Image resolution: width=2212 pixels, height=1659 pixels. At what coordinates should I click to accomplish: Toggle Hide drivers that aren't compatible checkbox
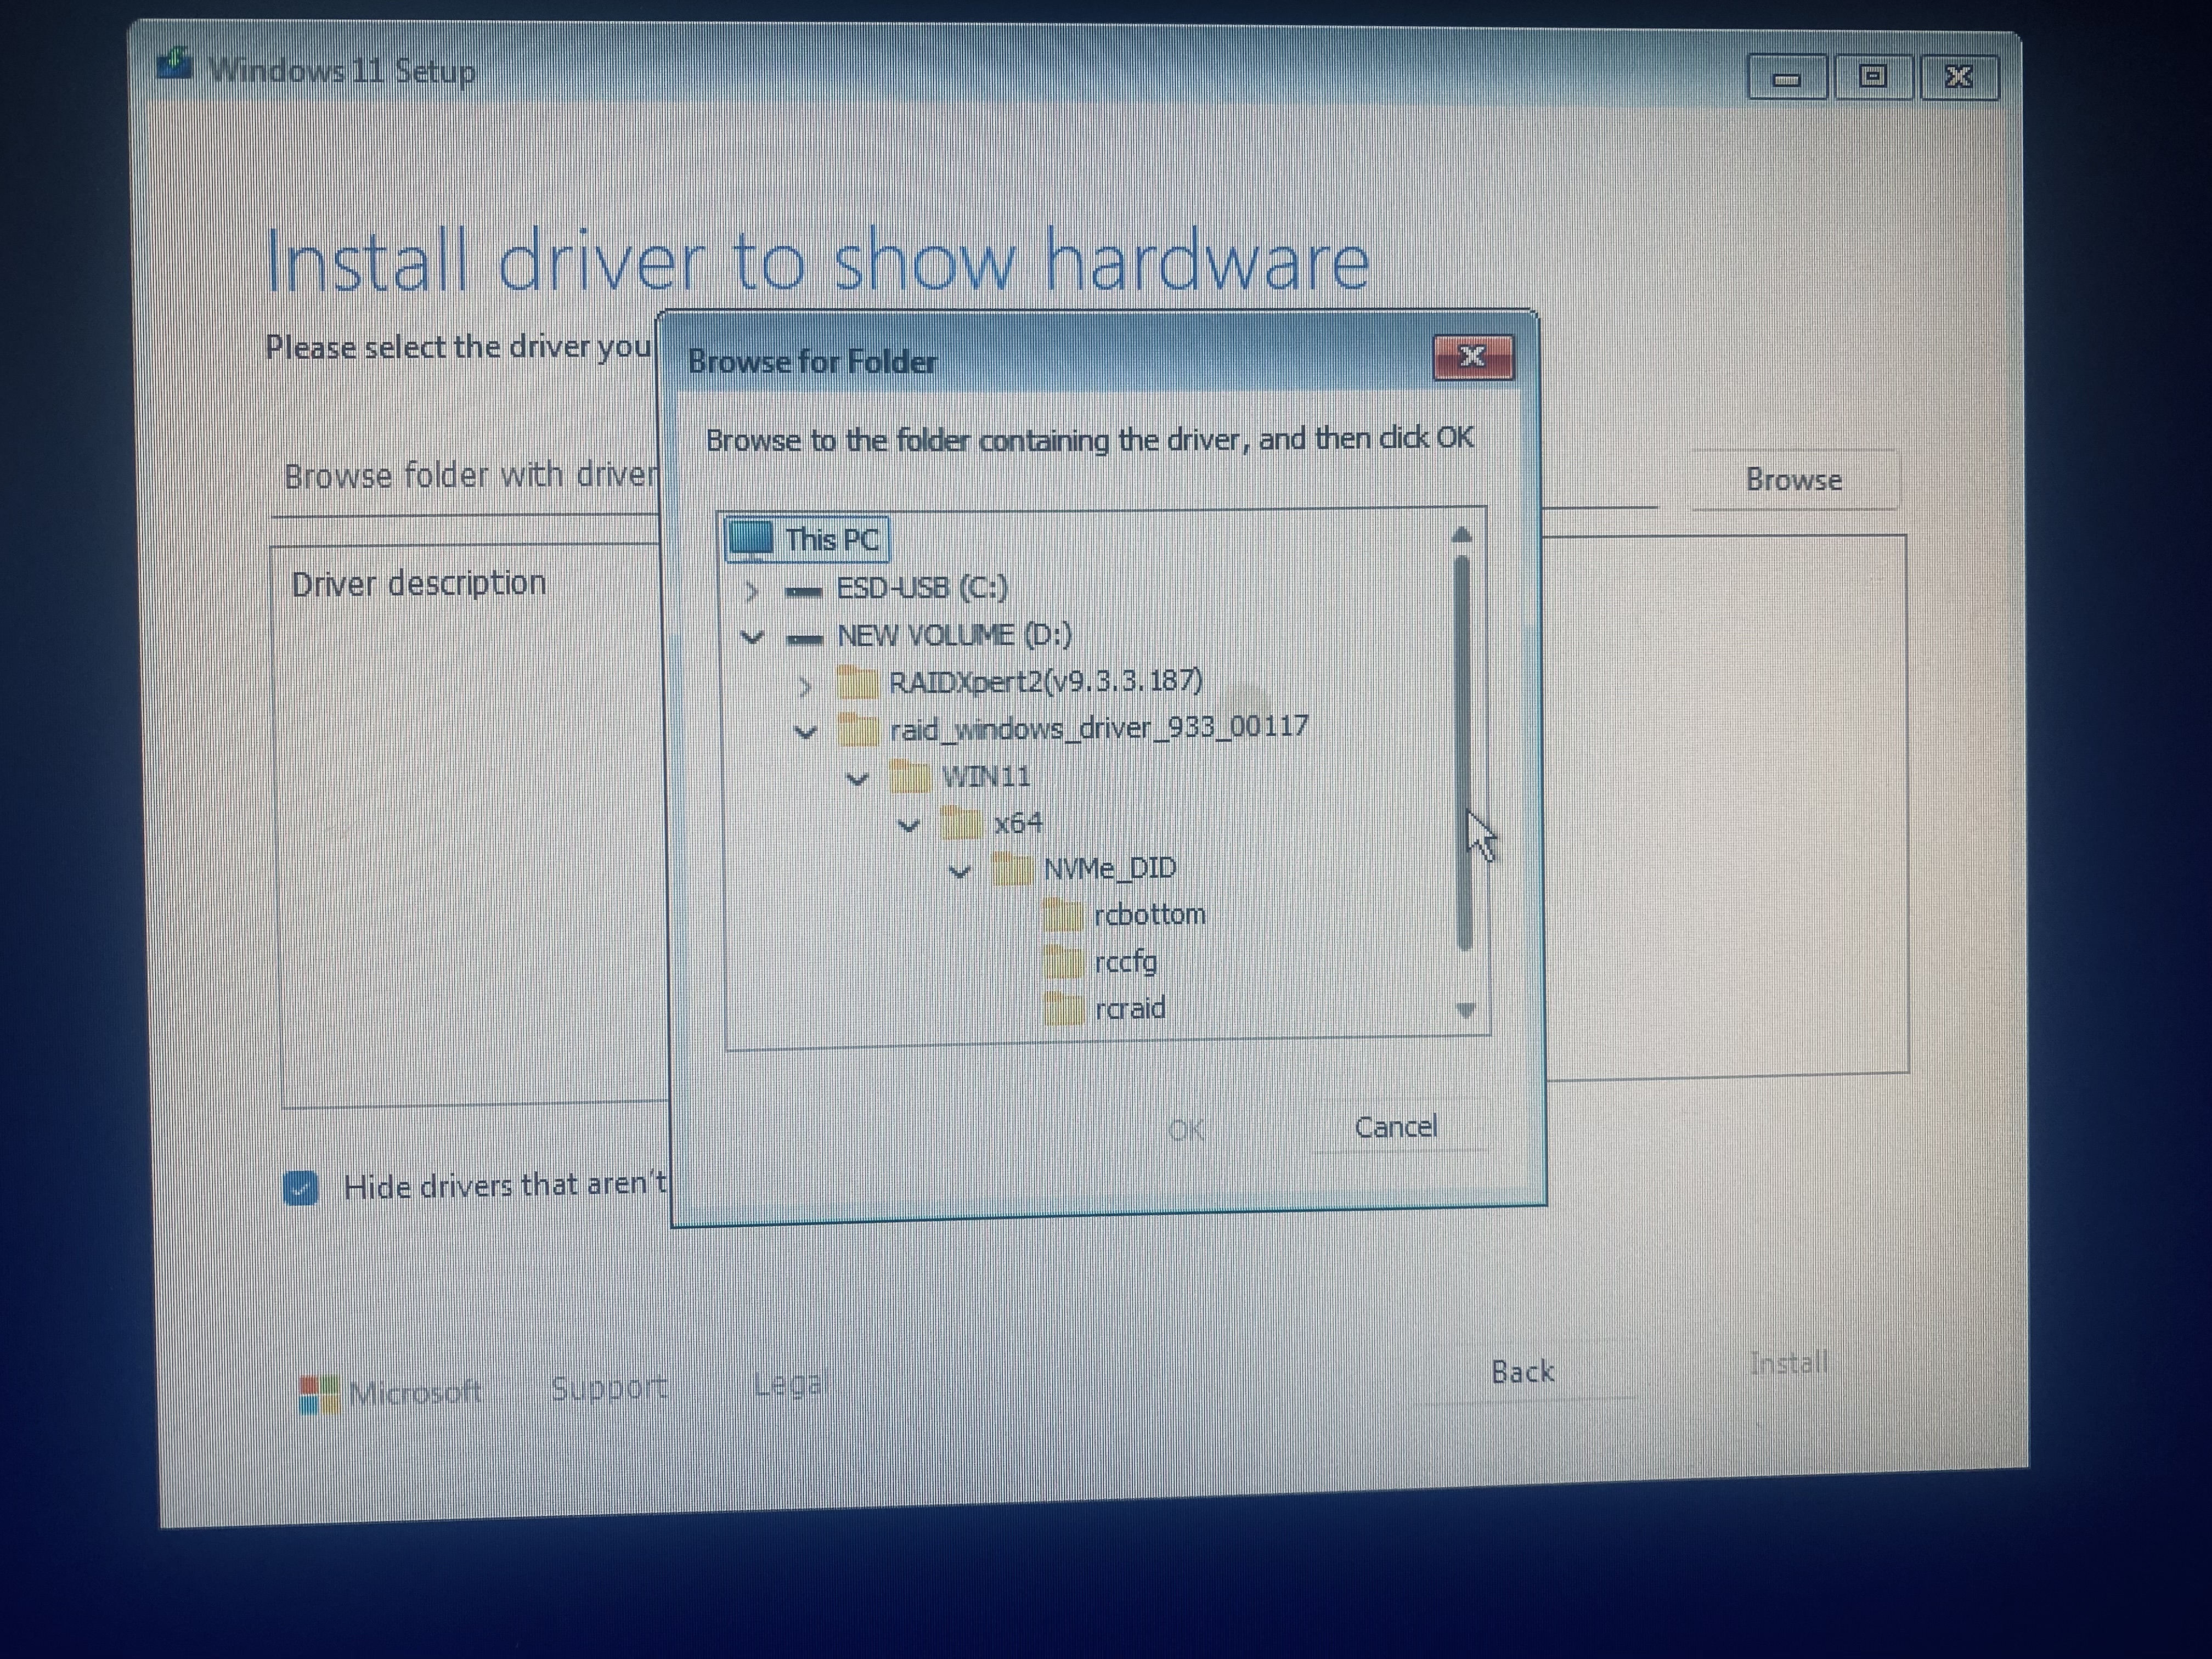(300, 1188)
